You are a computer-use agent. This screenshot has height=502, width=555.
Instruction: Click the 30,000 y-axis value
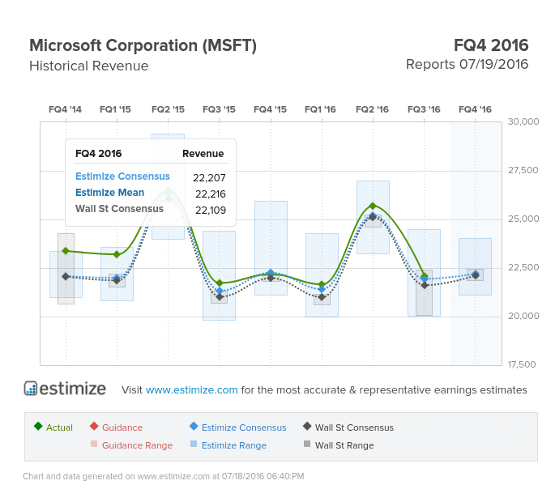click(523, 121)
